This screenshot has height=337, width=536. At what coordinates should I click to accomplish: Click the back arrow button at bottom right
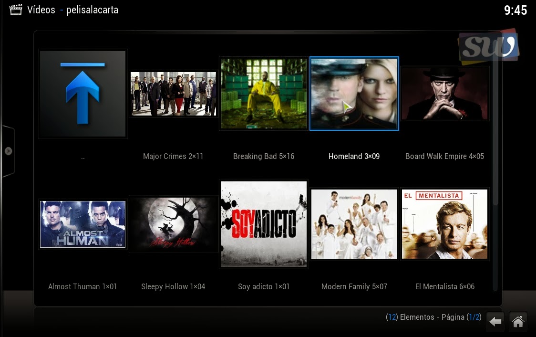[495, 322]
